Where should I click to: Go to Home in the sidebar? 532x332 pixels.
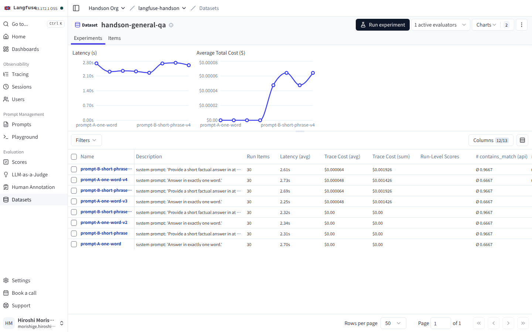click(x=34, y=37)
